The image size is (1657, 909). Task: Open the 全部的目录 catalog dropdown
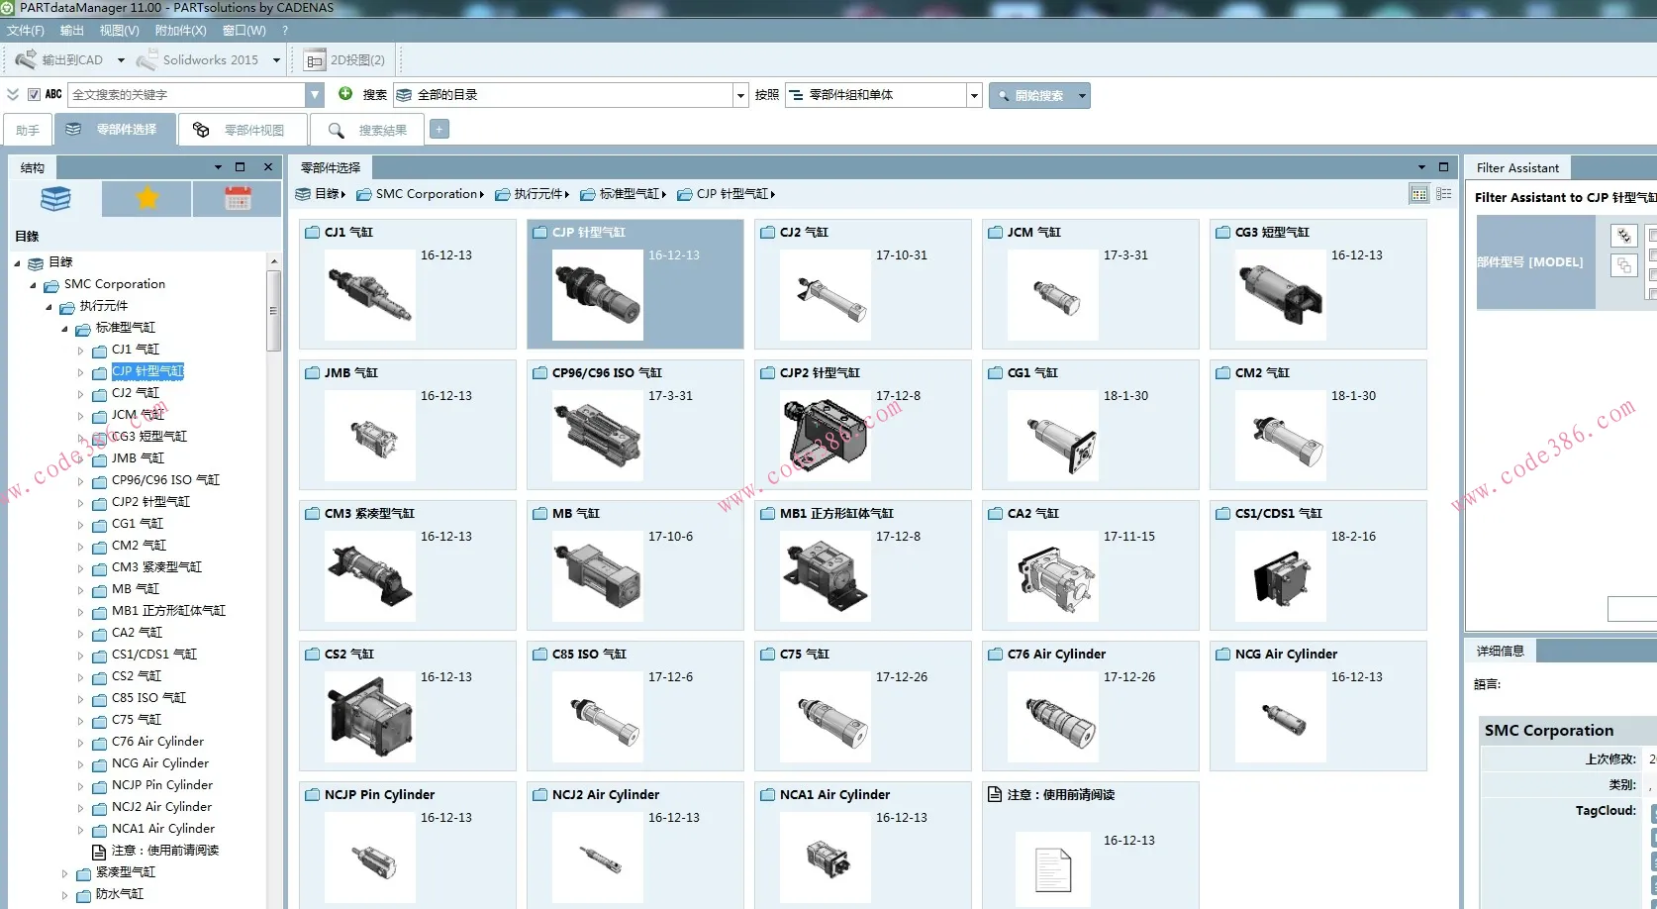tap(740, 95)
